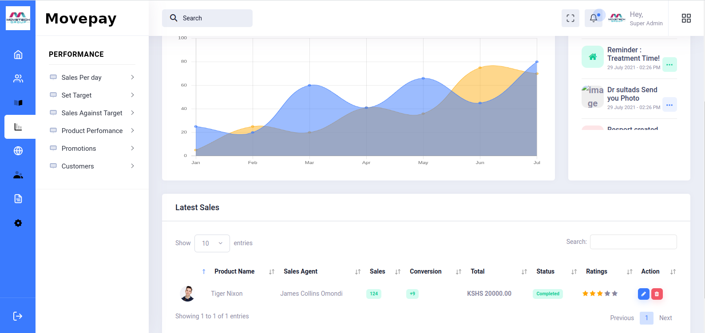Open the apps grid icon
Viewport: 705px width, 333px height.
(x=686, y=18)
